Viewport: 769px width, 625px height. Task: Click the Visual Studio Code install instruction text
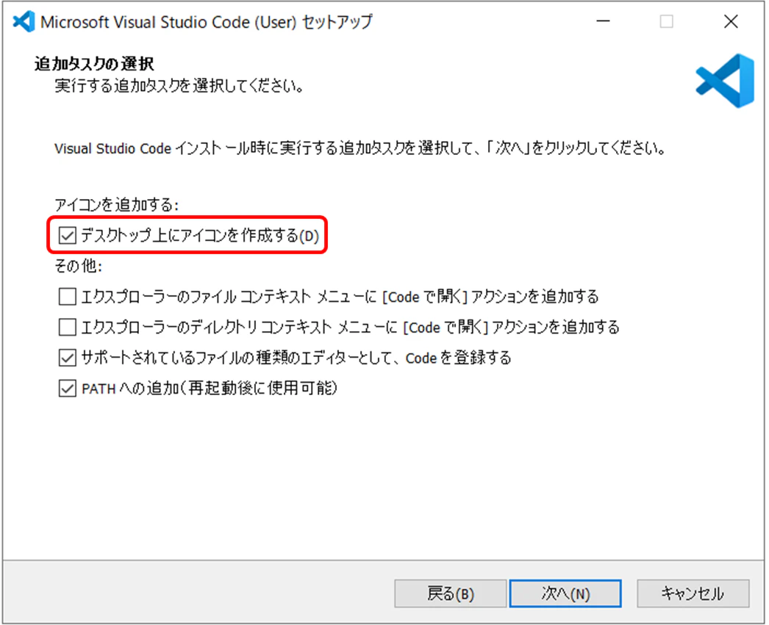coord(360,148)
